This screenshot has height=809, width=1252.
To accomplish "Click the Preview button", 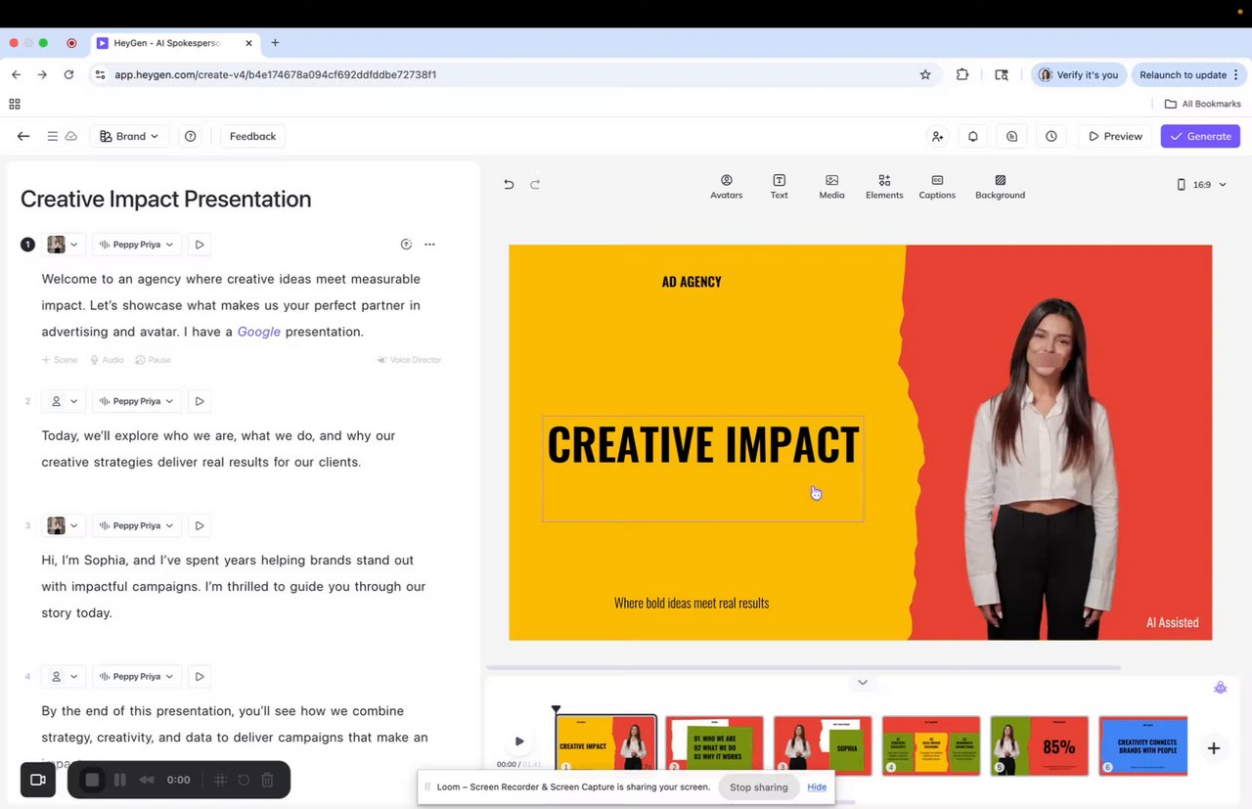I will click(x=1115, y=136).
